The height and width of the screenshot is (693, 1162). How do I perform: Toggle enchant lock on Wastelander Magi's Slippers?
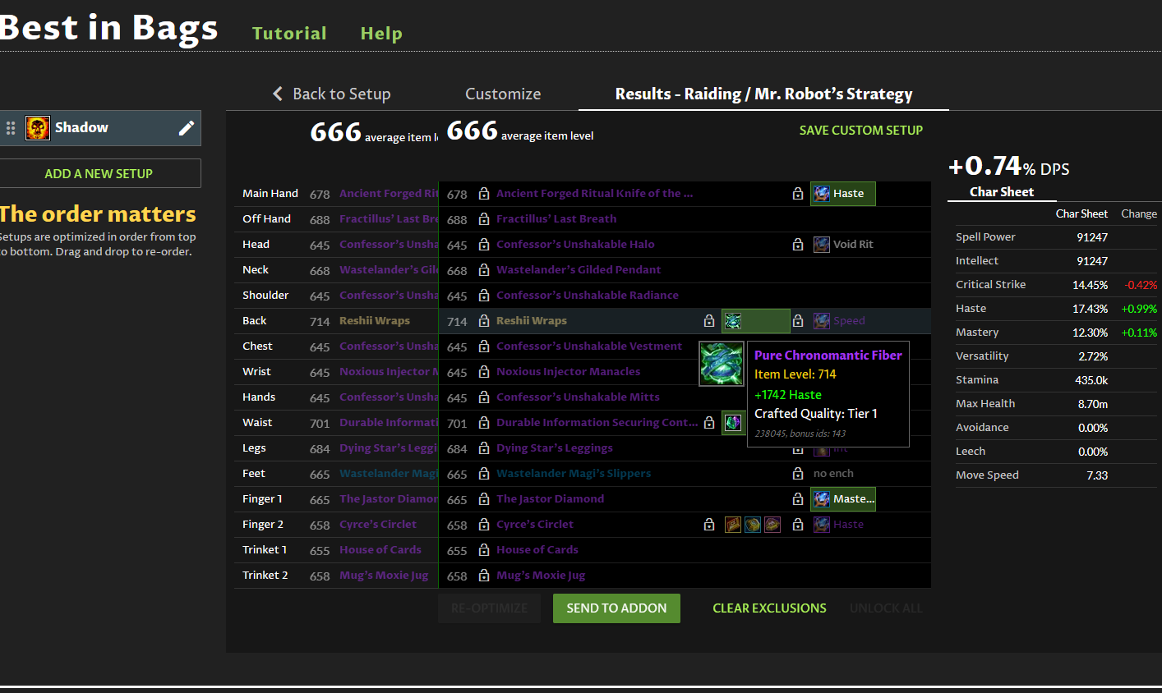coord(797,474)
